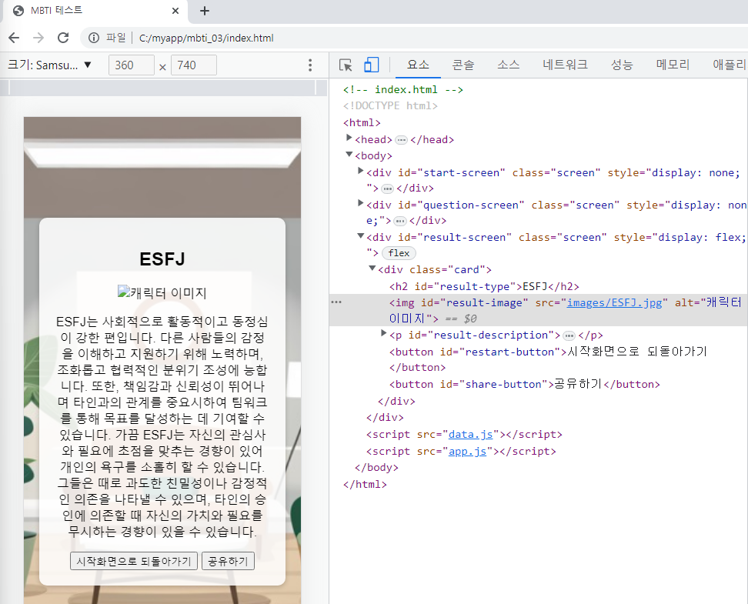Image resolution: width=748 pixels, height=604 pixels.
Task: Click the 공유하기 button in page
Action: pos(228,561)
